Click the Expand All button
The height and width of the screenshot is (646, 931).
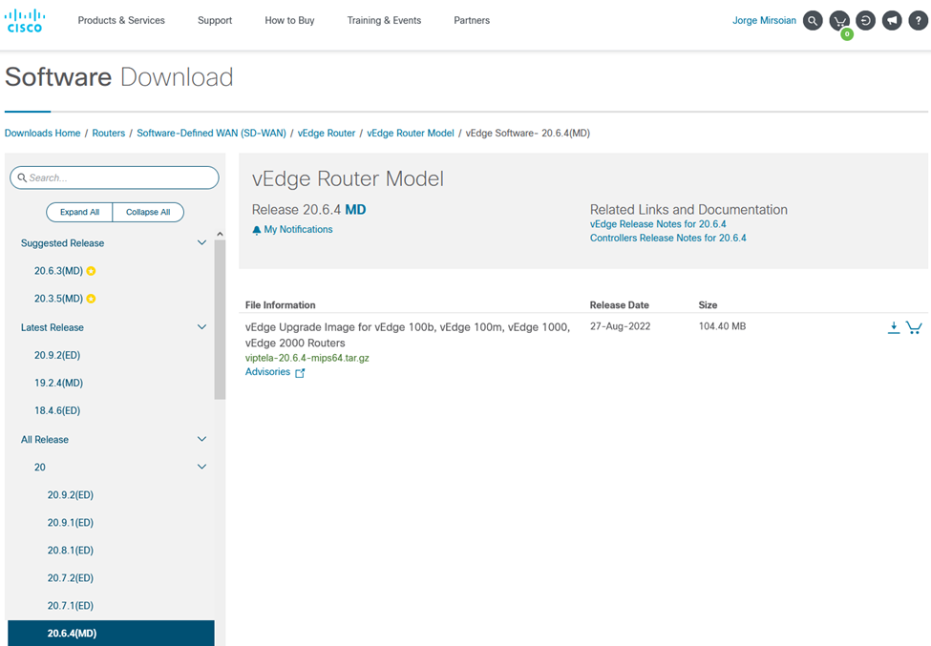79,212
